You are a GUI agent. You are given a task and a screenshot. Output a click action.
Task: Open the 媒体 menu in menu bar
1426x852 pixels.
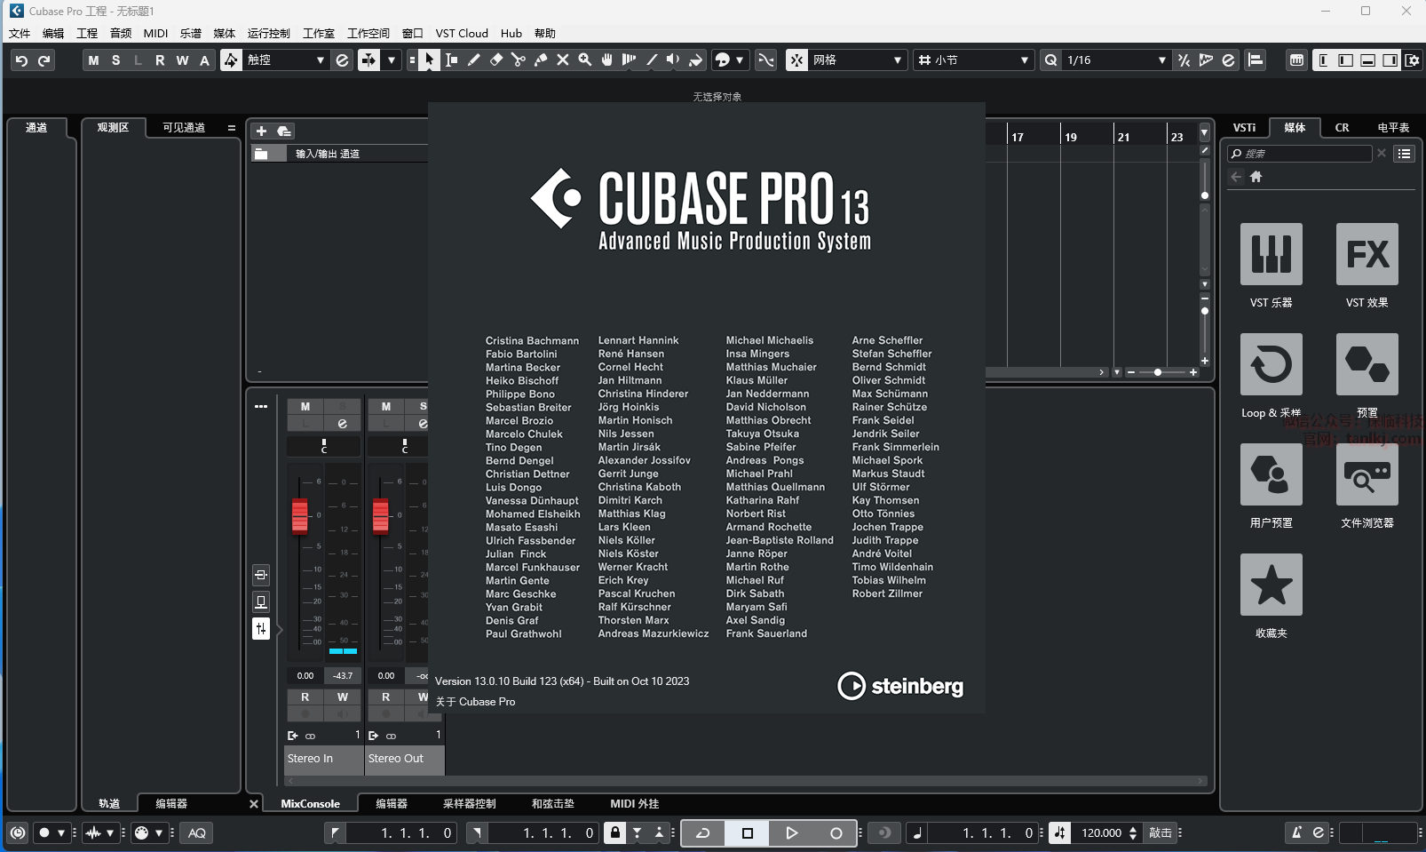point(224,34)
